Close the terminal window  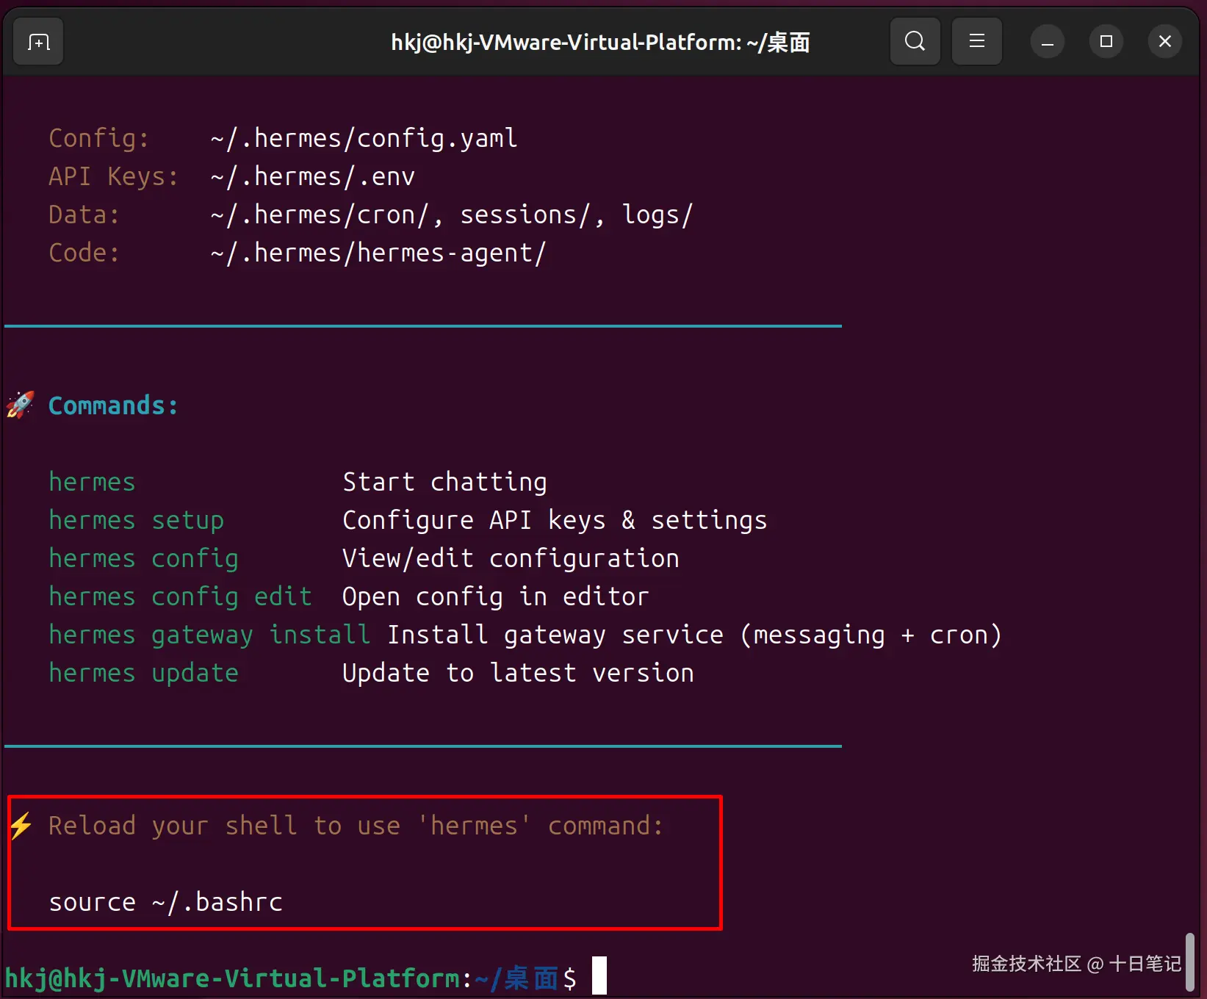(1164, 42)
